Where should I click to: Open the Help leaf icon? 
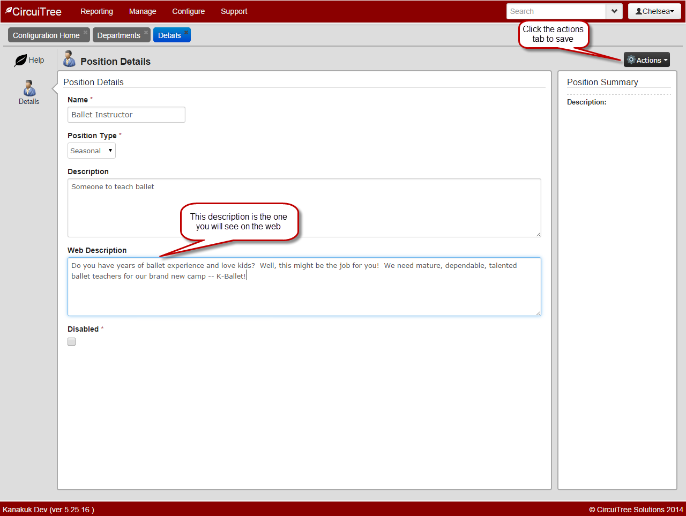click(x=20, y=60)
